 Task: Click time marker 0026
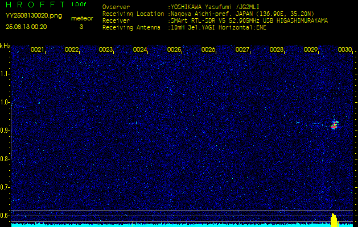[208, 49]
